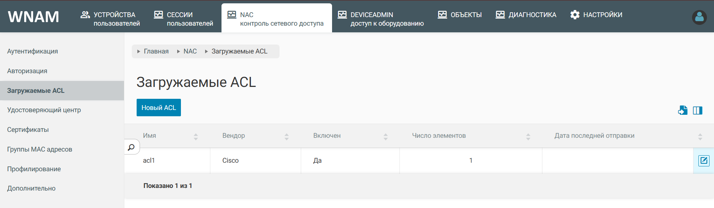This screenshot has height=208, width=714.
Task: Sort by Включен column arrows
Action: [x=385, y=136]
